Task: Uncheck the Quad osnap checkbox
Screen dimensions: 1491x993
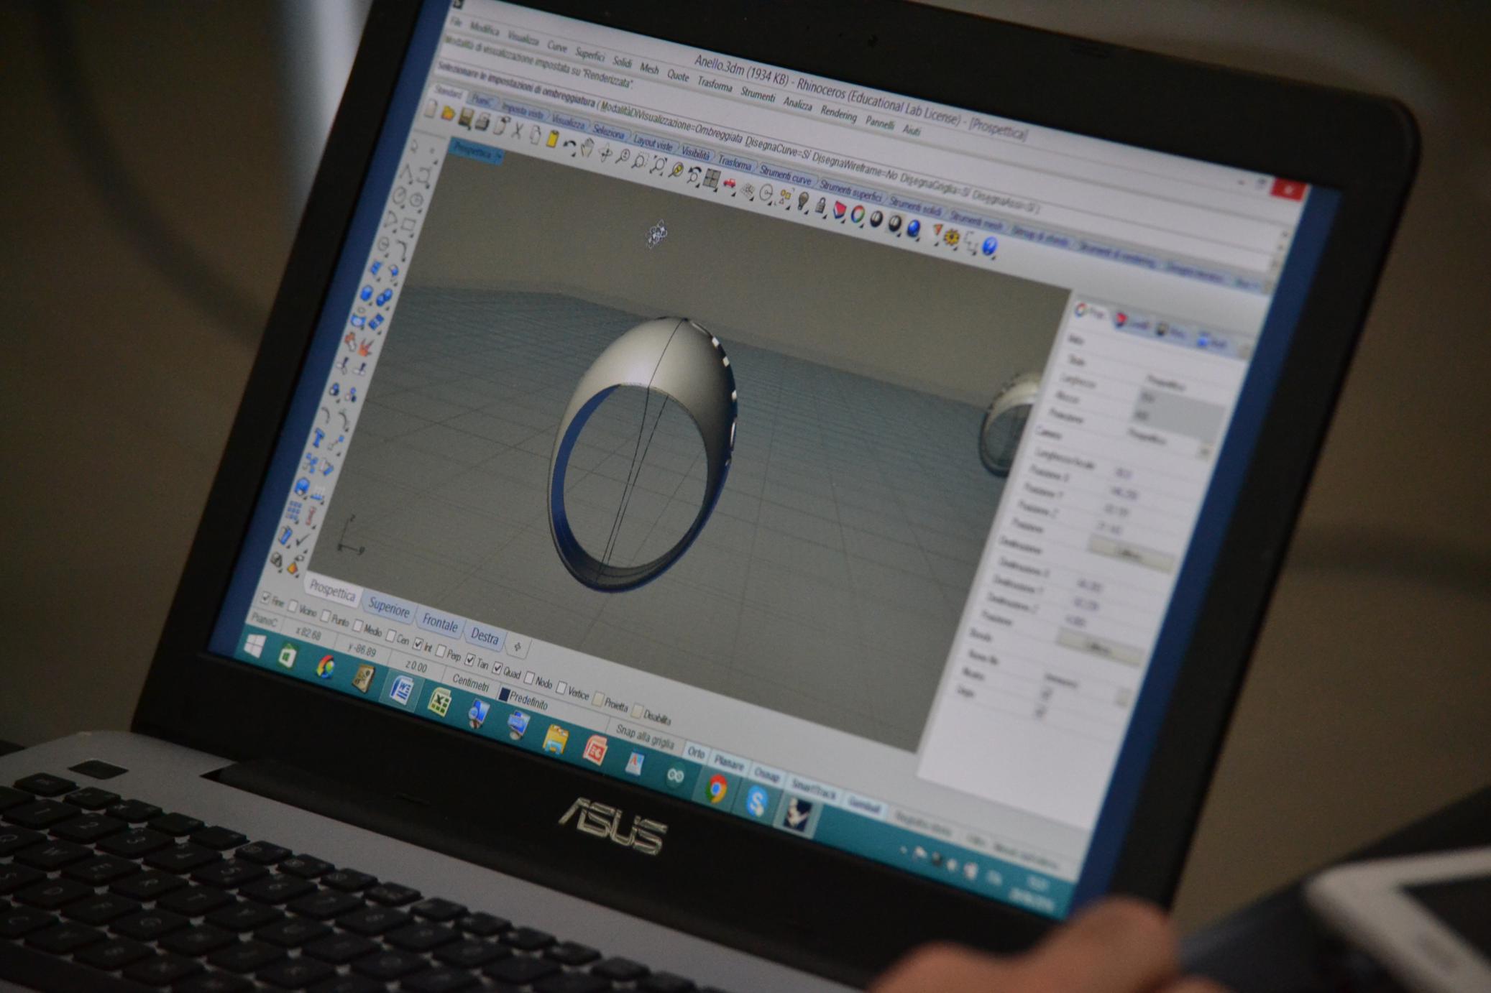Action: point(497,669)
